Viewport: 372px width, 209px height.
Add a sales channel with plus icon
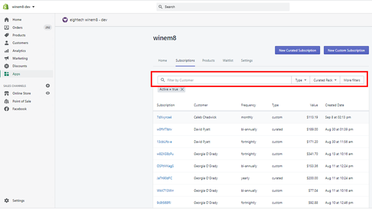[48, 86]
